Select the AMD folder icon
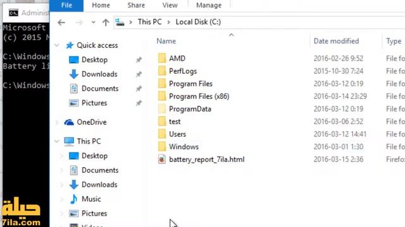This screenshot has width=405, height=227. 162,59
